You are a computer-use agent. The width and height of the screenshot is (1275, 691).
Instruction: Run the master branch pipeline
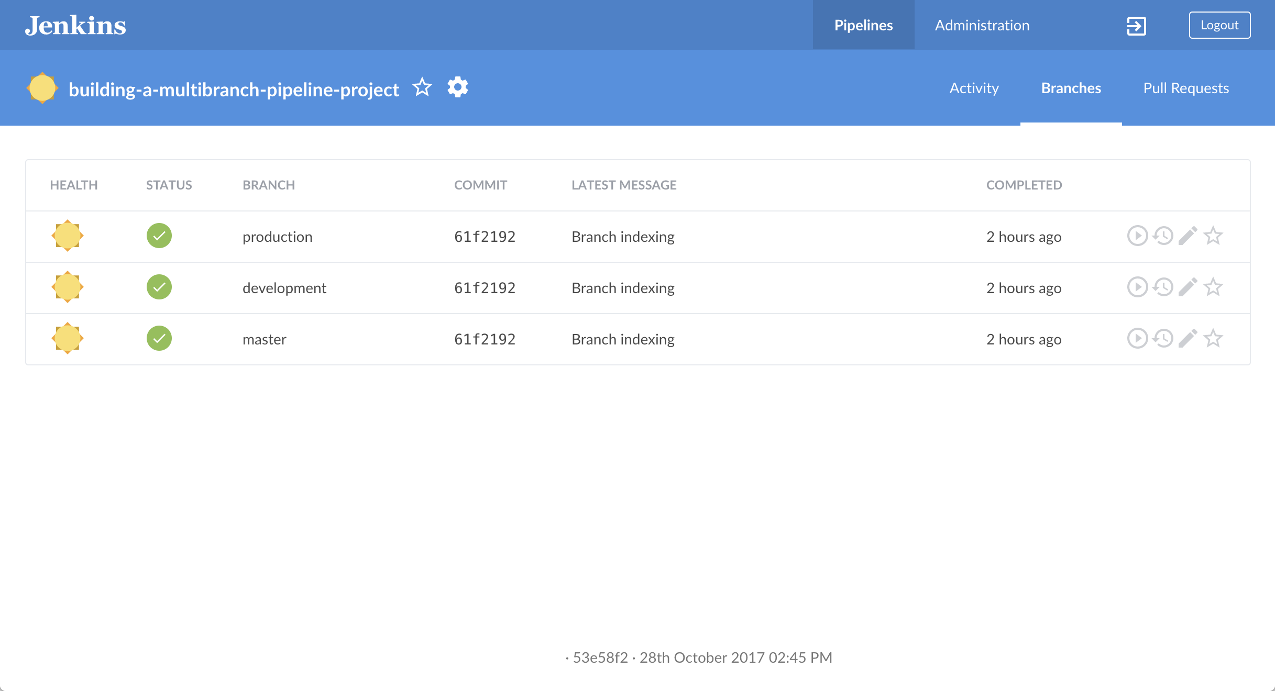[1137, 338]
